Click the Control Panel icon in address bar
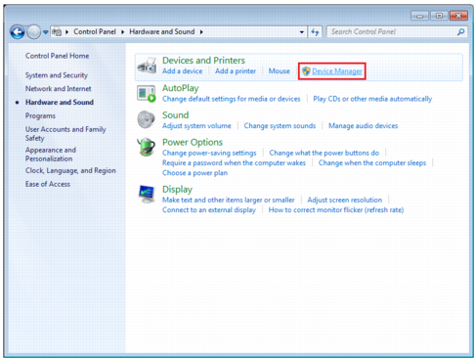 pyautogui.click(x=57, y=32)
